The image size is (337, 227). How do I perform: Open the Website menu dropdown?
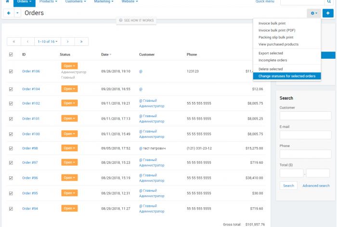pos(130,2)
